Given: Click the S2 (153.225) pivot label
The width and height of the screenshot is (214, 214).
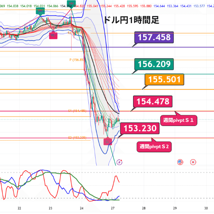Looking at the screenshot, I should point(77,138).
